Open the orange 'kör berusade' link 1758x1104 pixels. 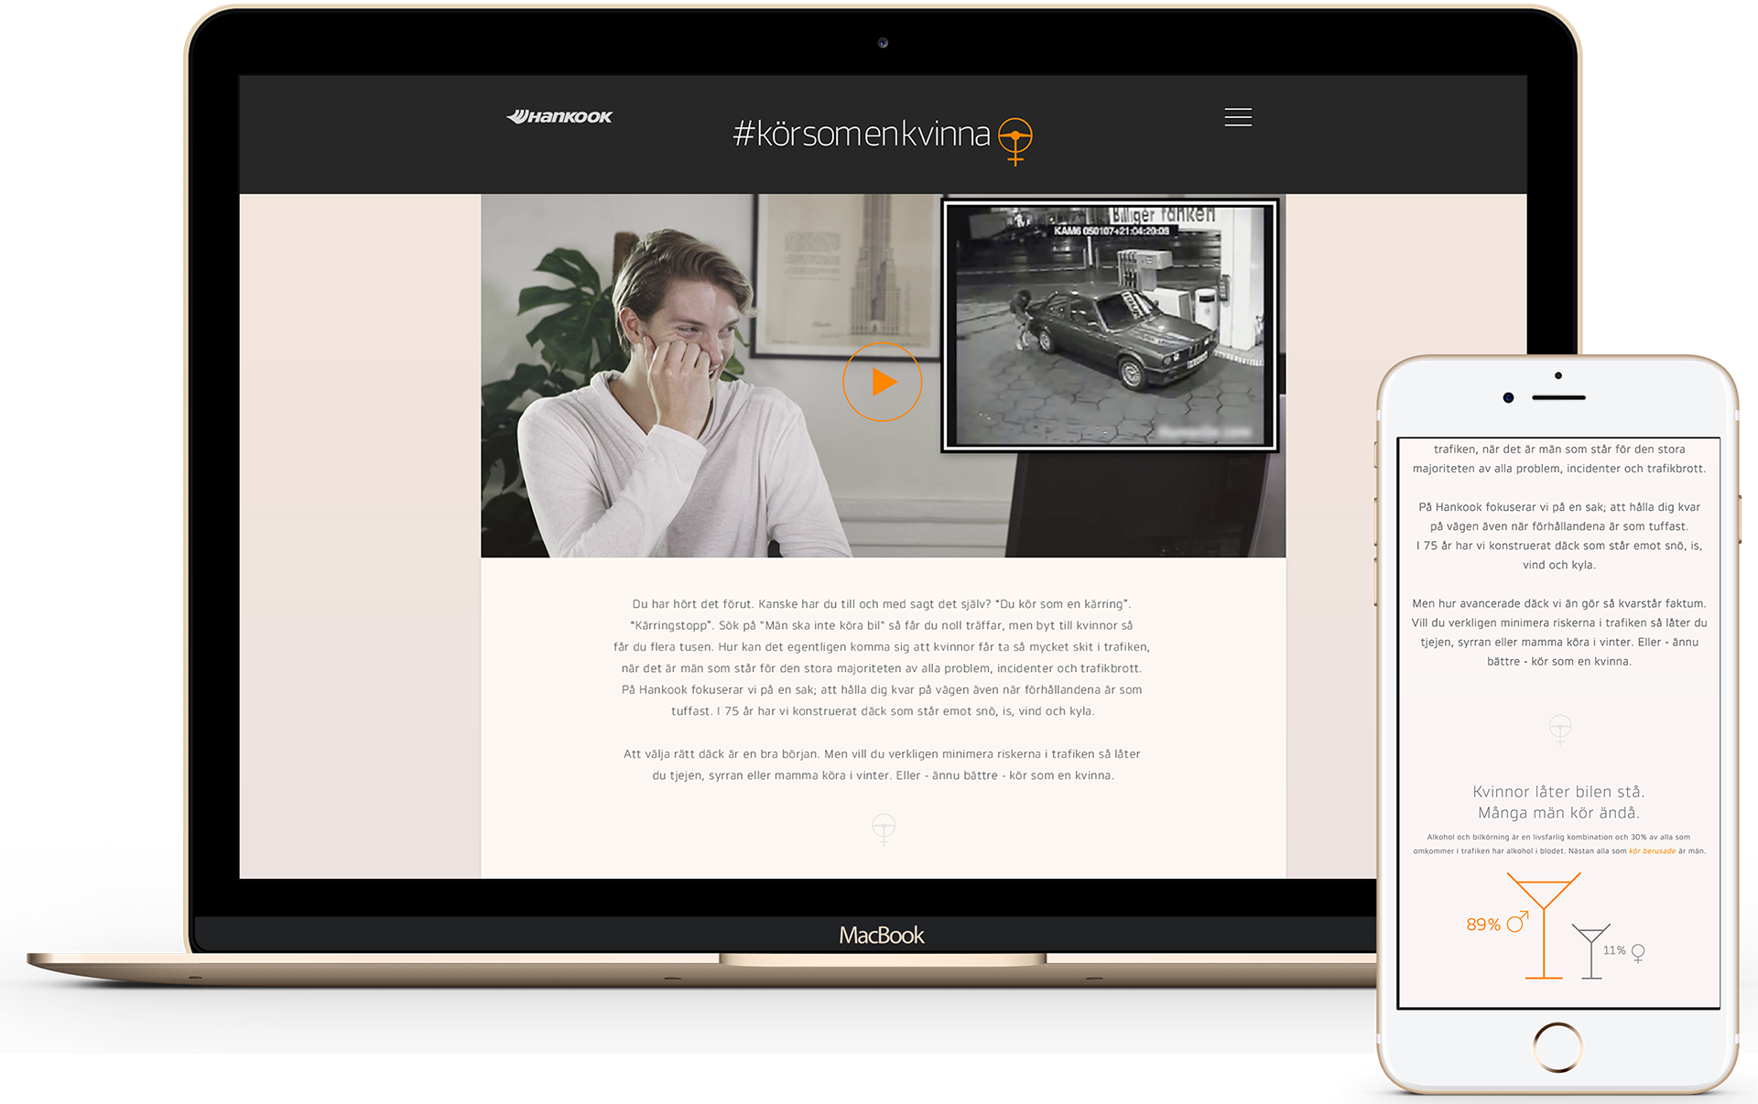1652,851
